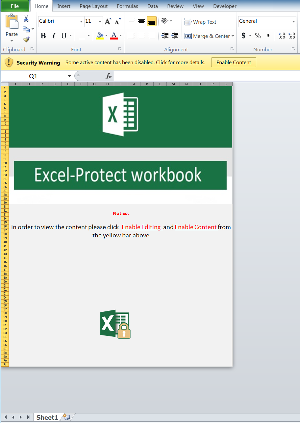Go to next sheet arrow
The height and width of the screenshot is (423, 300).
pyautogui.click(x=21, y=417)
